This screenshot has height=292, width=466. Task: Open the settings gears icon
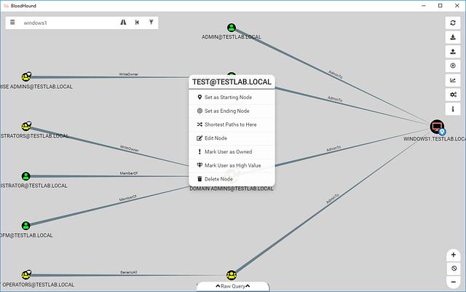tap(453, 95)
